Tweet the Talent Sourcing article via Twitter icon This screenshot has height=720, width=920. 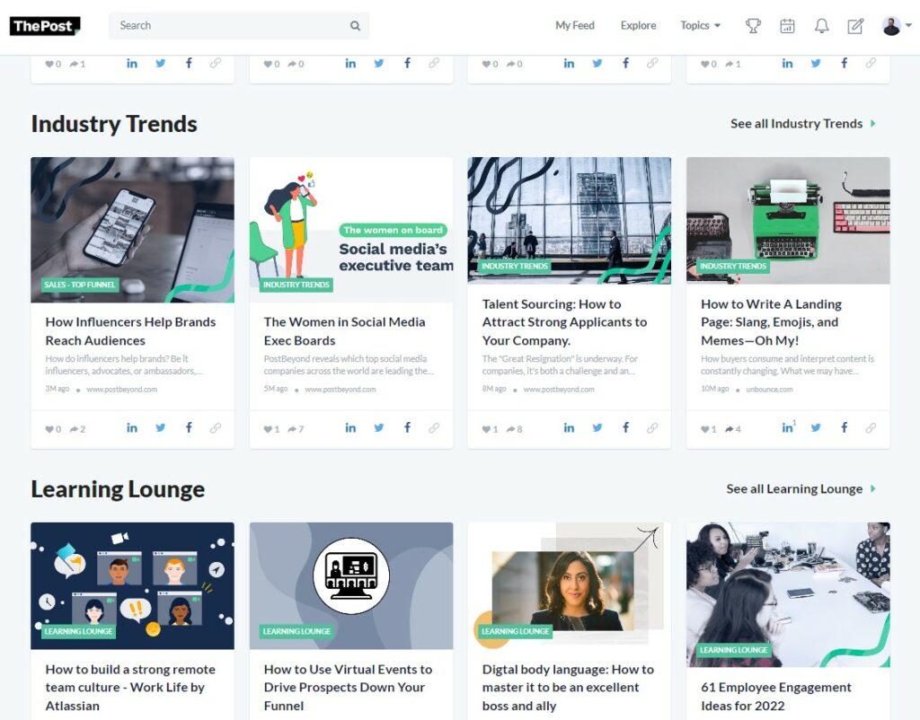pos(597,428)
